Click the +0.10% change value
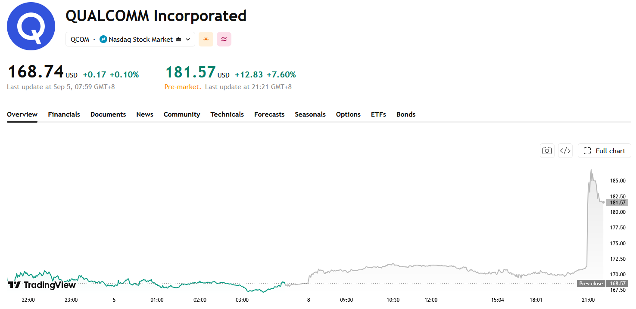This screenshot has width=636, height=309. click(x=124, y=75)
